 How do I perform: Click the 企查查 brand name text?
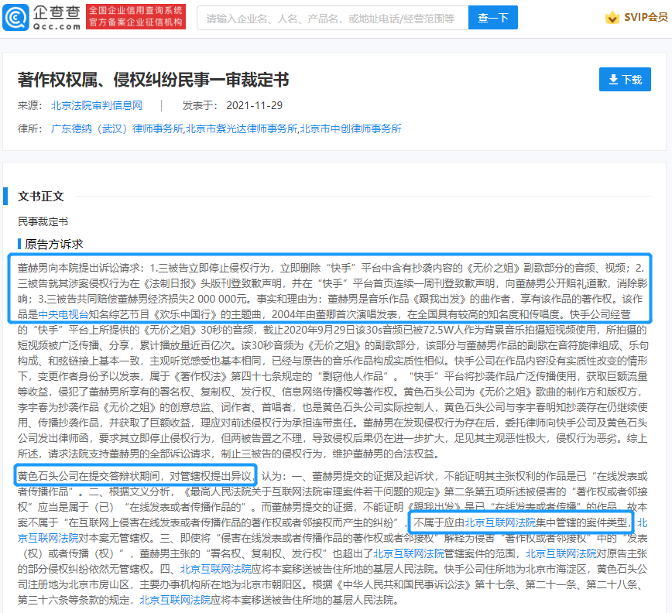point(57,13)
